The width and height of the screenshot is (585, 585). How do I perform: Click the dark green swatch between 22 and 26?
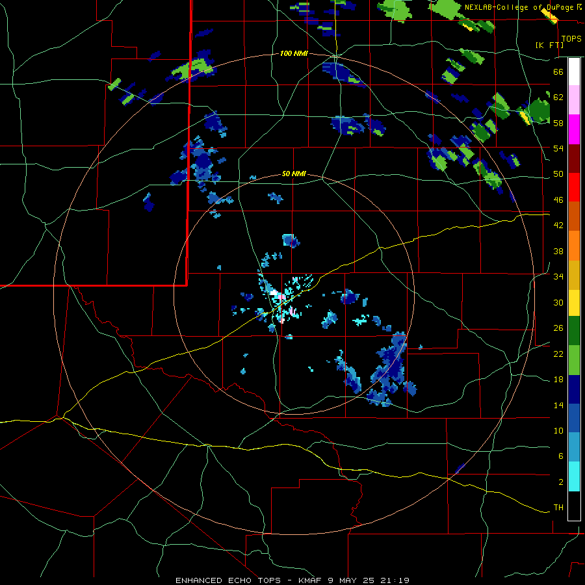coord(574,331)
